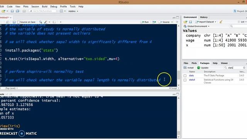Close the Untitled1 script tab

pyautogui.click(x=11, y=18)
